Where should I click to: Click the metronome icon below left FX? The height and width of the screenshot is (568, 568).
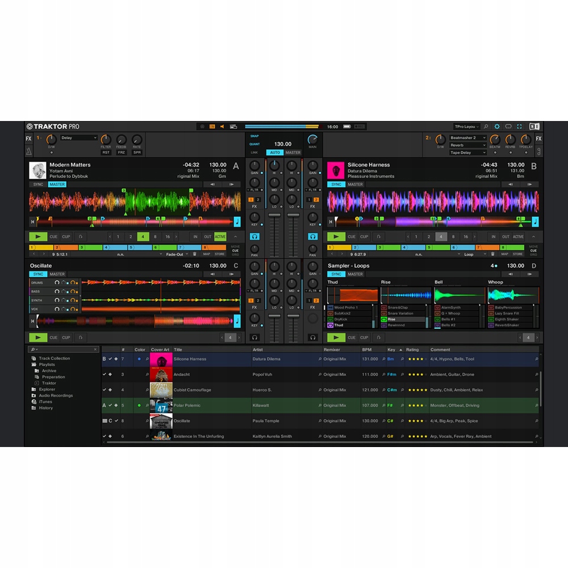coord(28,151)
